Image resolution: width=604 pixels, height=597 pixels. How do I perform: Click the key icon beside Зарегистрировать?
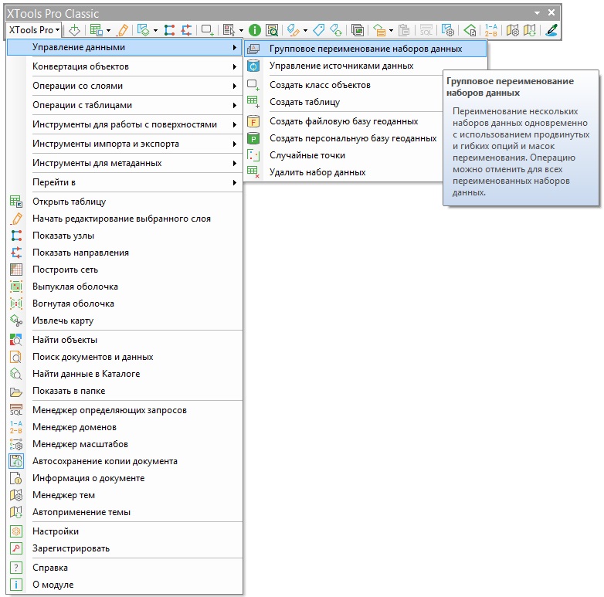(x=16, y=548)
